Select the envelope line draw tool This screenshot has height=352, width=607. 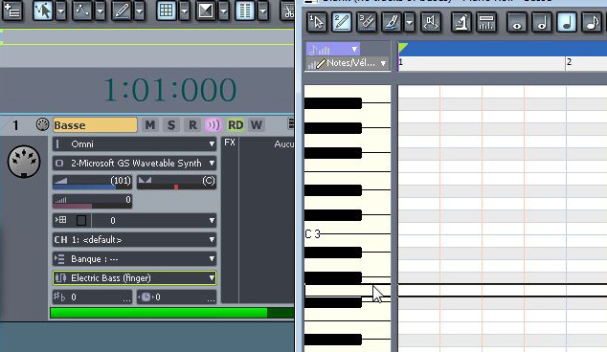[x=82, y=11]
